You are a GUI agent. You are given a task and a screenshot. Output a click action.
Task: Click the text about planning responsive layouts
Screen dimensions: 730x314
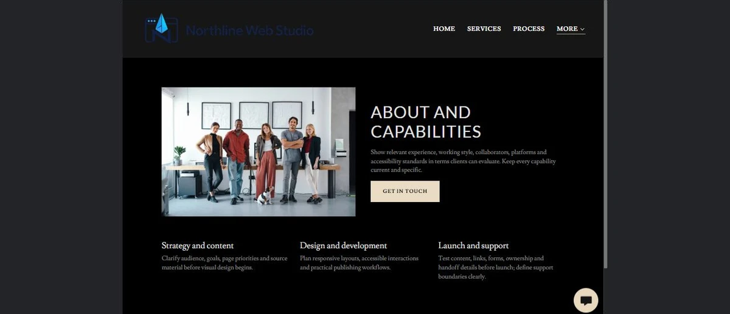pyautogui.click(x=359, y=263)
